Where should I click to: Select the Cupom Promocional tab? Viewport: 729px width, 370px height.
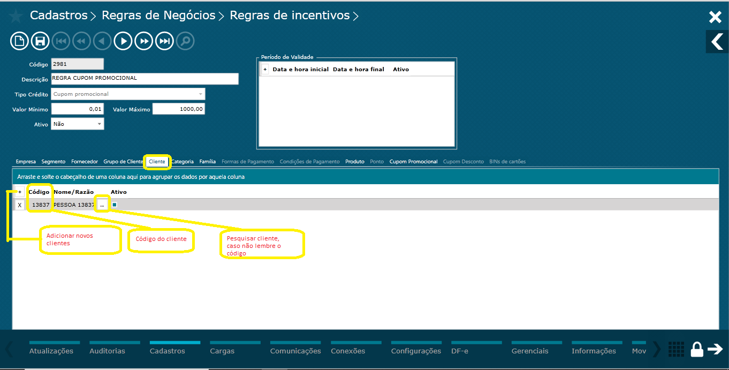click(x=413, y=161)
